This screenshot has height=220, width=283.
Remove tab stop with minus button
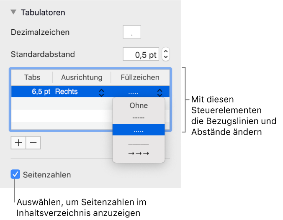click(x=33, y=143)
